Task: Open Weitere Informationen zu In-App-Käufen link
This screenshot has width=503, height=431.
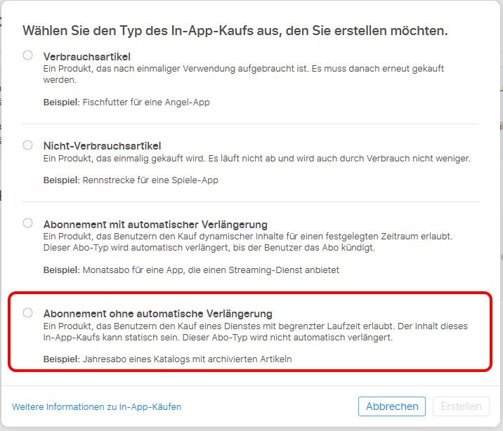Action: [x=96, y=407]
